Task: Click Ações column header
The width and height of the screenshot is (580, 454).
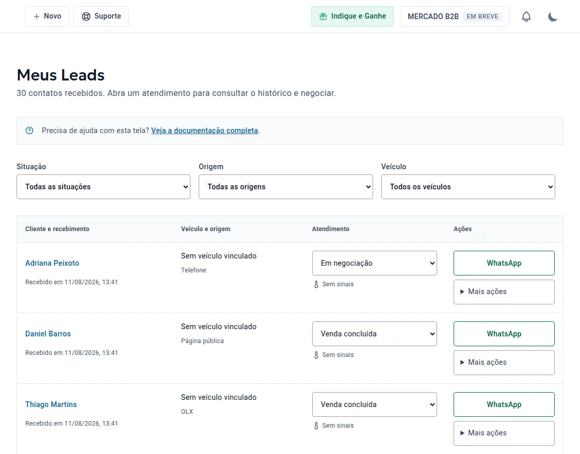Action: 462,229
